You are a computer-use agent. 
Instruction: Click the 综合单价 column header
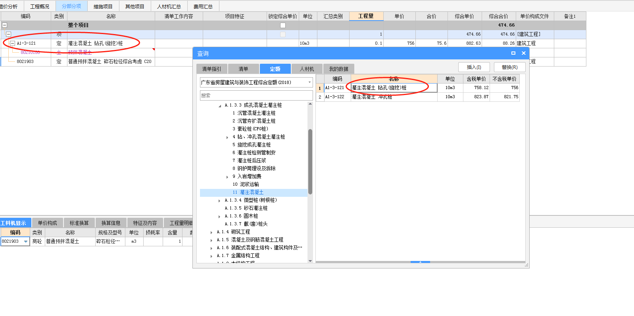(x=465, y=17)
